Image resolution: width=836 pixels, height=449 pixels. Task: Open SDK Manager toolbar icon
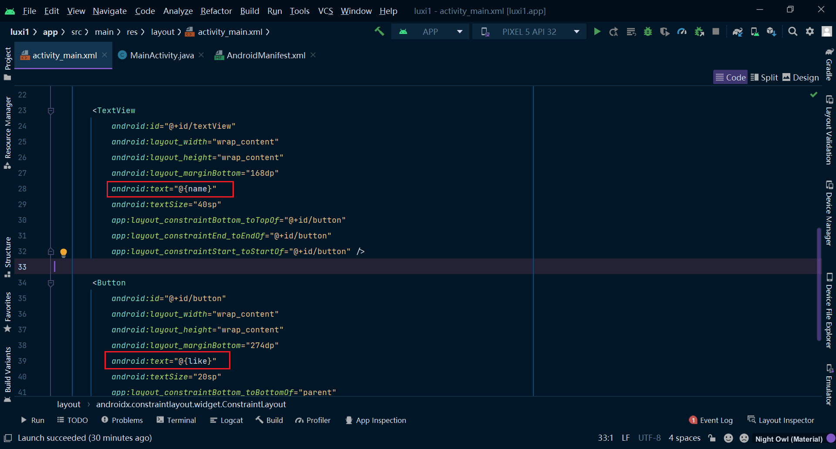pyautogui.click(x=772, y=32)
